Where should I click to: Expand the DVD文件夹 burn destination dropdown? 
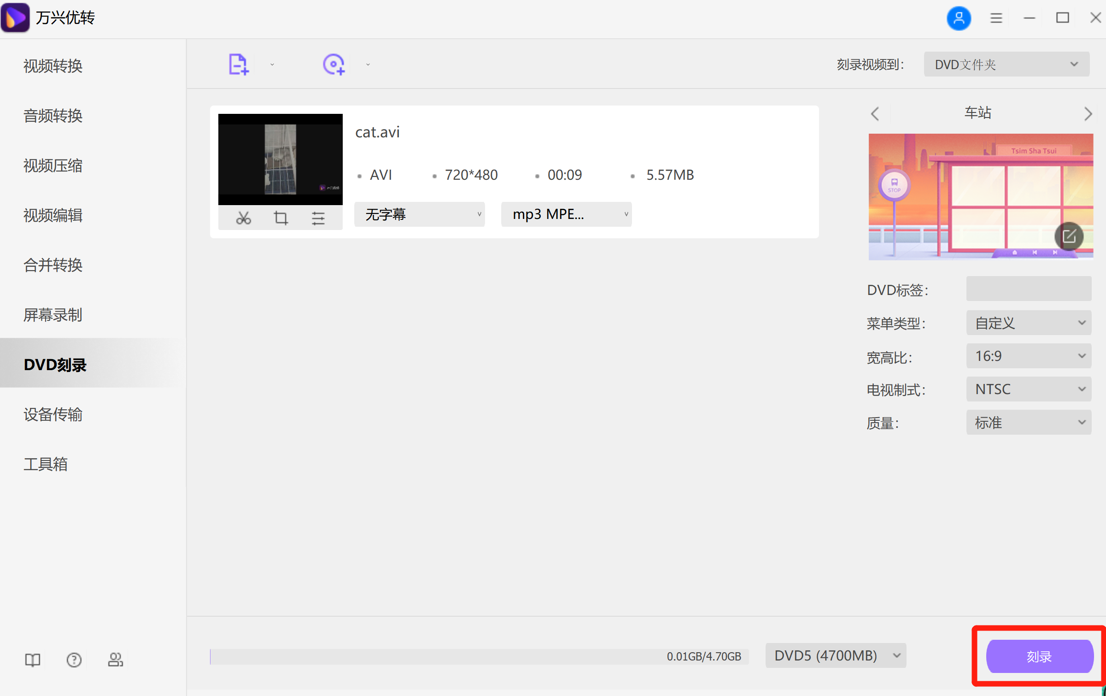click(x=1006, y=65)
